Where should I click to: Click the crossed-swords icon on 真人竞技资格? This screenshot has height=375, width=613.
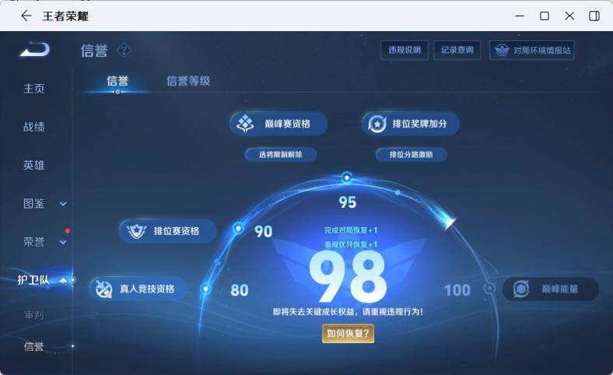point(103,289)
